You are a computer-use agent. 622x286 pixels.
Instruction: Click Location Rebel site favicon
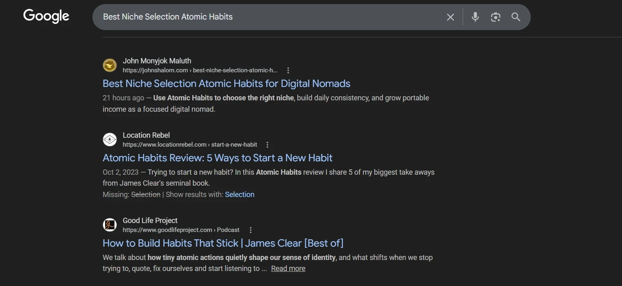click(110, 140)
